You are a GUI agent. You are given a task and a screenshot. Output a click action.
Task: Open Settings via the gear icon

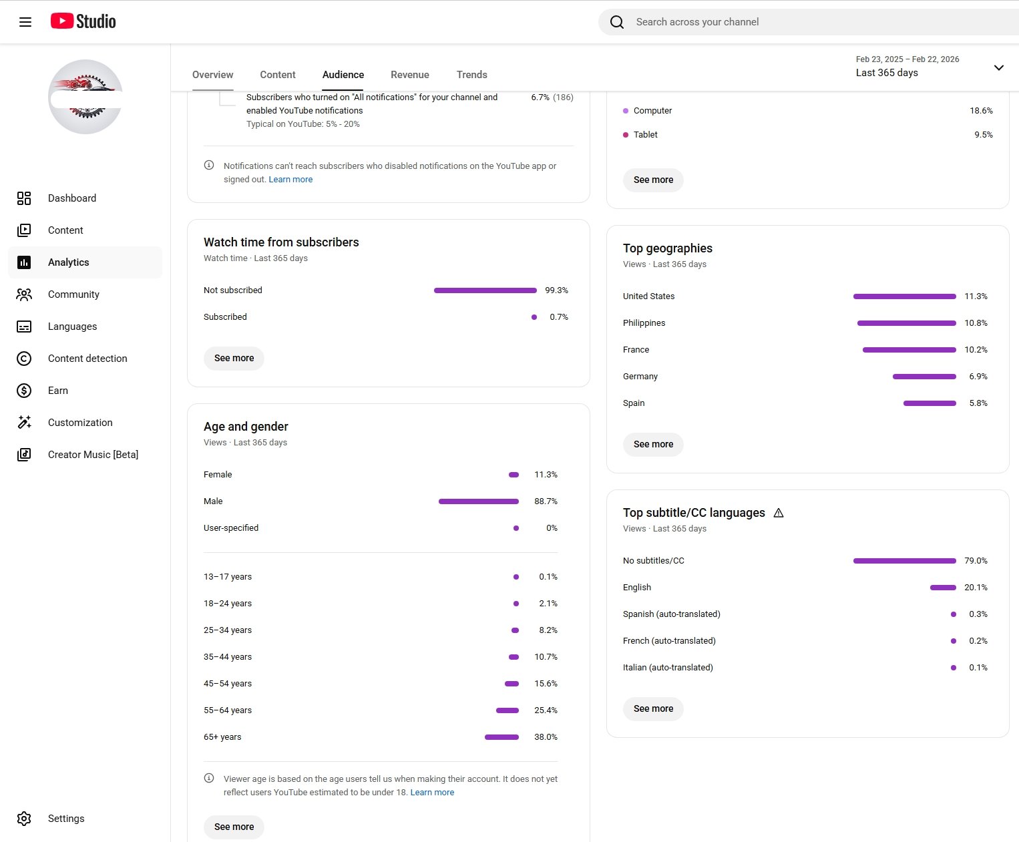pyautogui.click(x=24, y=819)
